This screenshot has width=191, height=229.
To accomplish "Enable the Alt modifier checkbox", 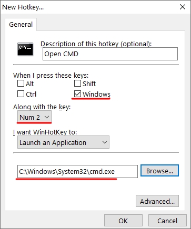I will (21, 84).
